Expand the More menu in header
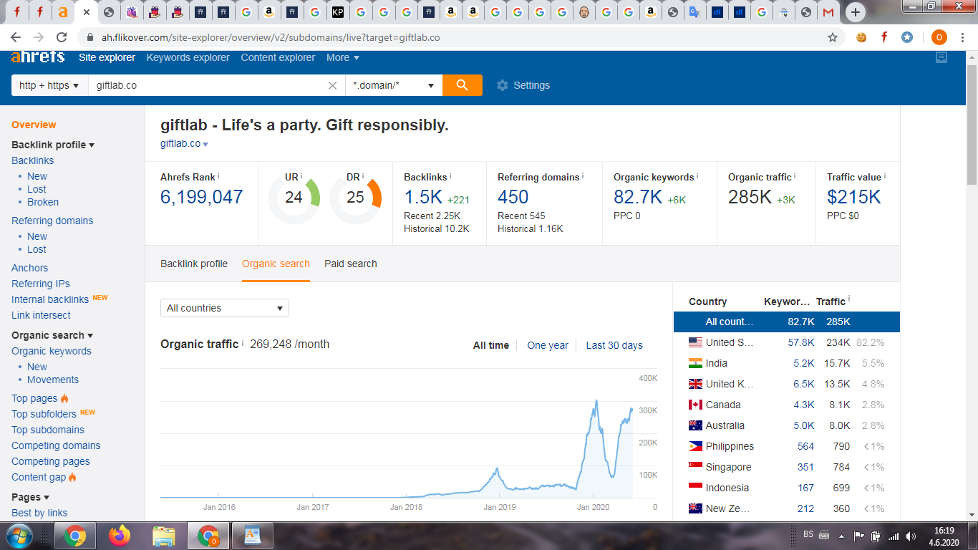This screenshot has width=978, height=550. [x=343, y=57]
